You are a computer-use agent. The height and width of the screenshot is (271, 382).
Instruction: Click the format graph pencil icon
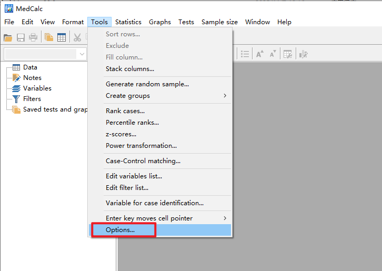(x=303, y=54)
